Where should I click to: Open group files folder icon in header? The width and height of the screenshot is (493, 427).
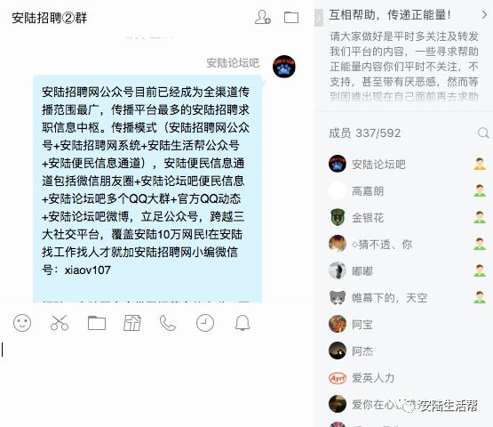point(291,17)
